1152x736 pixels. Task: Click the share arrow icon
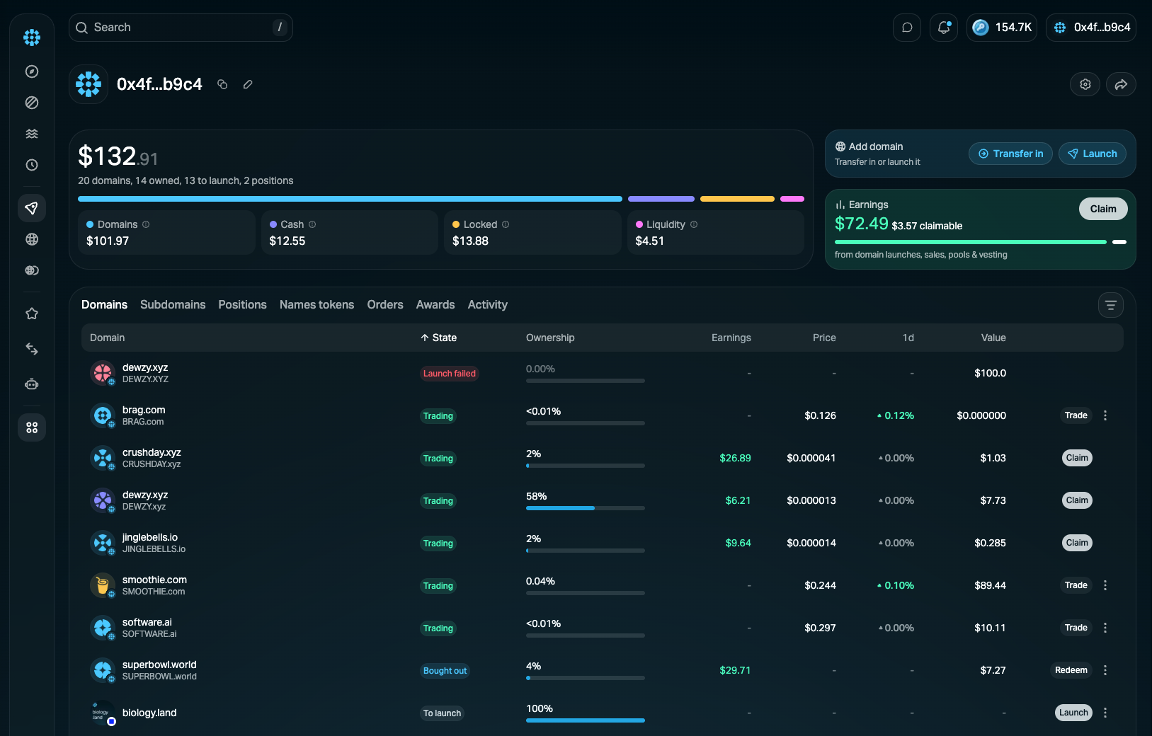pos(1121,84)
